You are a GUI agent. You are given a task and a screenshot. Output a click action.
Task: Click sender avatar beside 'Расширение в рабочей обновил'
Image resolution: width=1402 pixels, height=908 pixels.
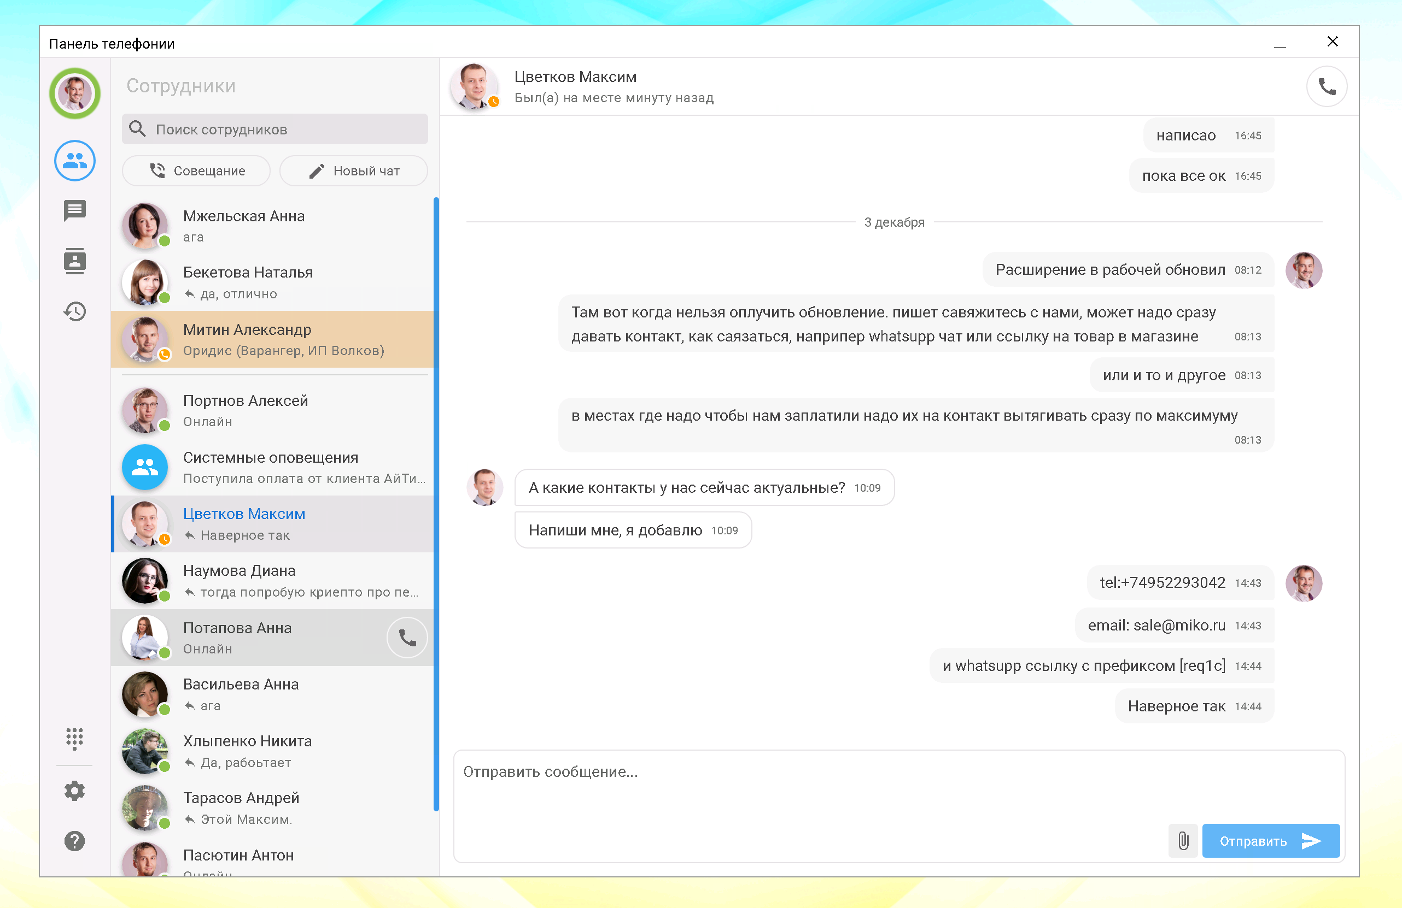point(1304,270)
